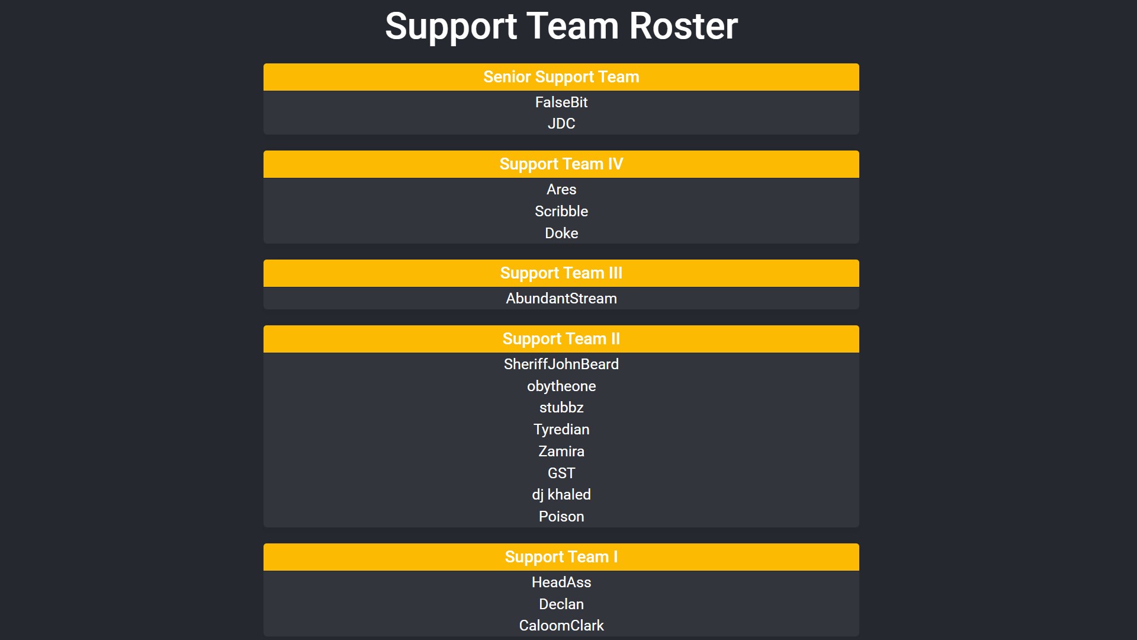This screenshot has height=640, width=1137.
Task: Open JDC's roster entry
Action: coord(561,124)
